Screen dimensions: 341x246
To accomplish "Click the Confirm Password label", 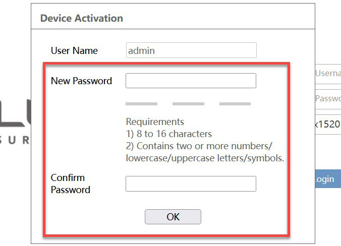I will (70, 183).
